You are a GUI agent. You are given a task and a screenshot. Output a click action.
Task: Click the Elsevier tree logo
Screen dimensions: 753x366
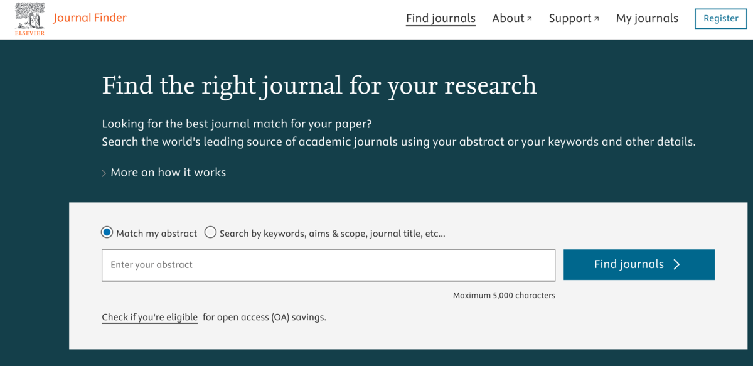(x=30, y=19)
